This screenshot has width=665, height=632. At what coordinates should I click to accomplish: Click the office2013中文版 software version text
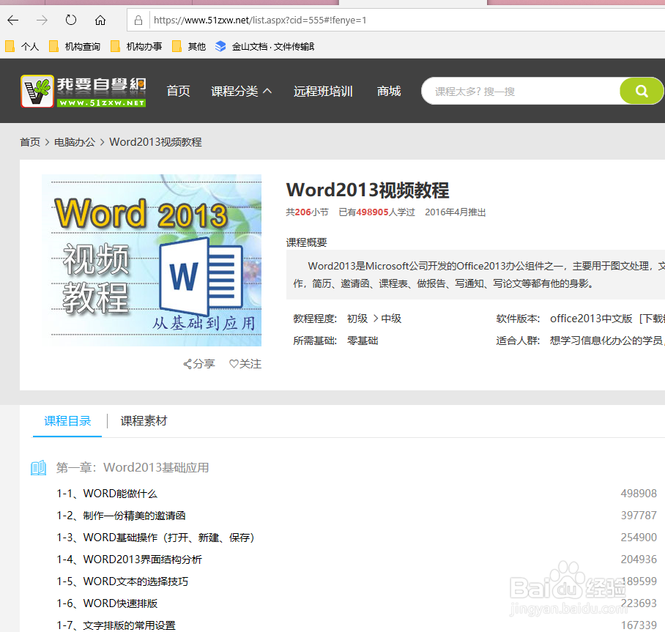(591, 319)
